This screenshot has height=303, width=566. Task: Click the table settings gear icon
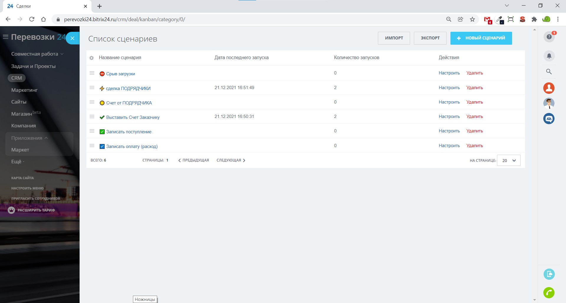click(92, 58)
